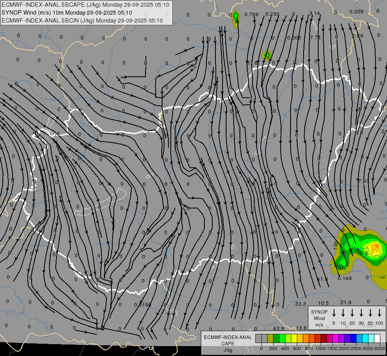This screenshot has height=356, width=387.
Task: Click the 6000 tick on the CAPE scale
Action: point(379,348)
